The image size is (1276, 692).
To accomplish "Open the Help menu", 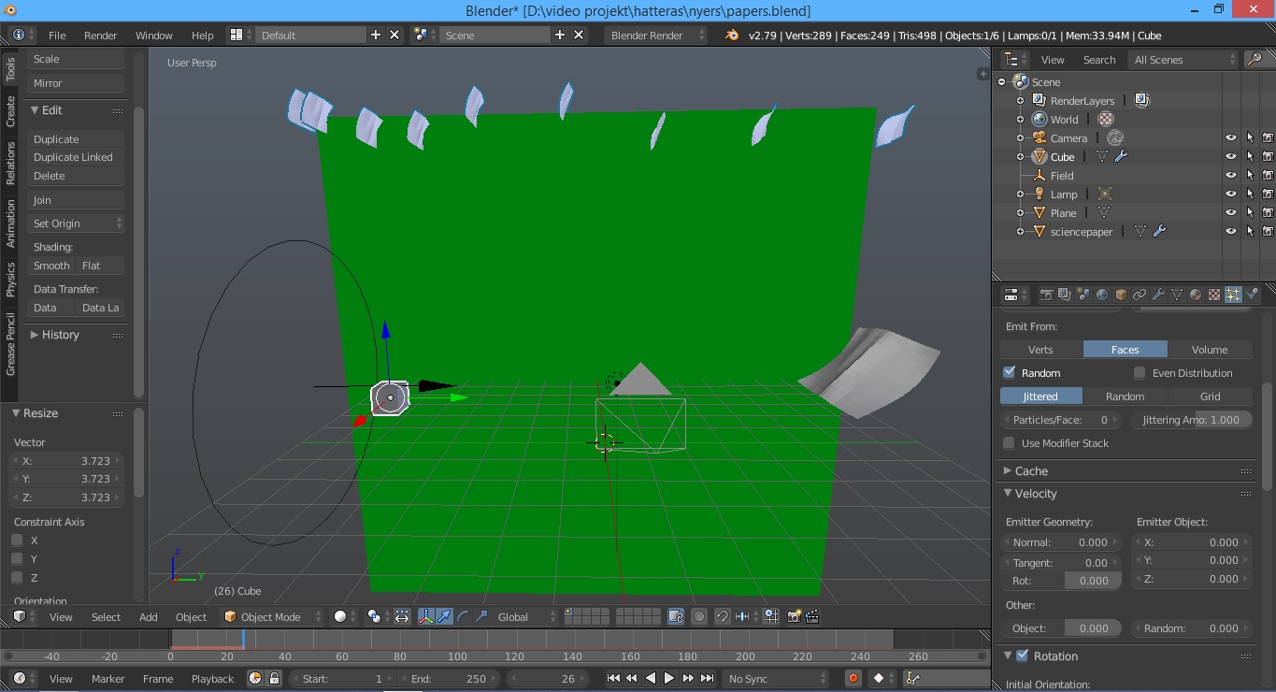I will [x=203, y=35].
